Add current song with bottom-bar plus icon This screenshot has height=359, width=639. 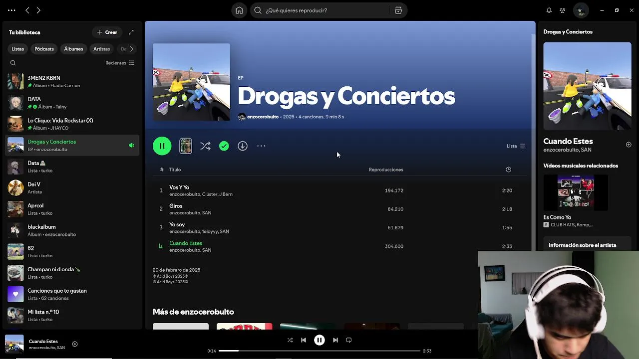point(75,344)
